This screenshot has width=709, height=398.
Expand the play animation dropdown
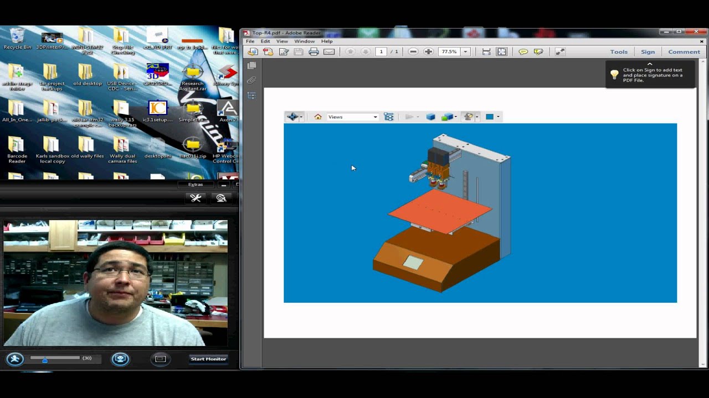418,117
